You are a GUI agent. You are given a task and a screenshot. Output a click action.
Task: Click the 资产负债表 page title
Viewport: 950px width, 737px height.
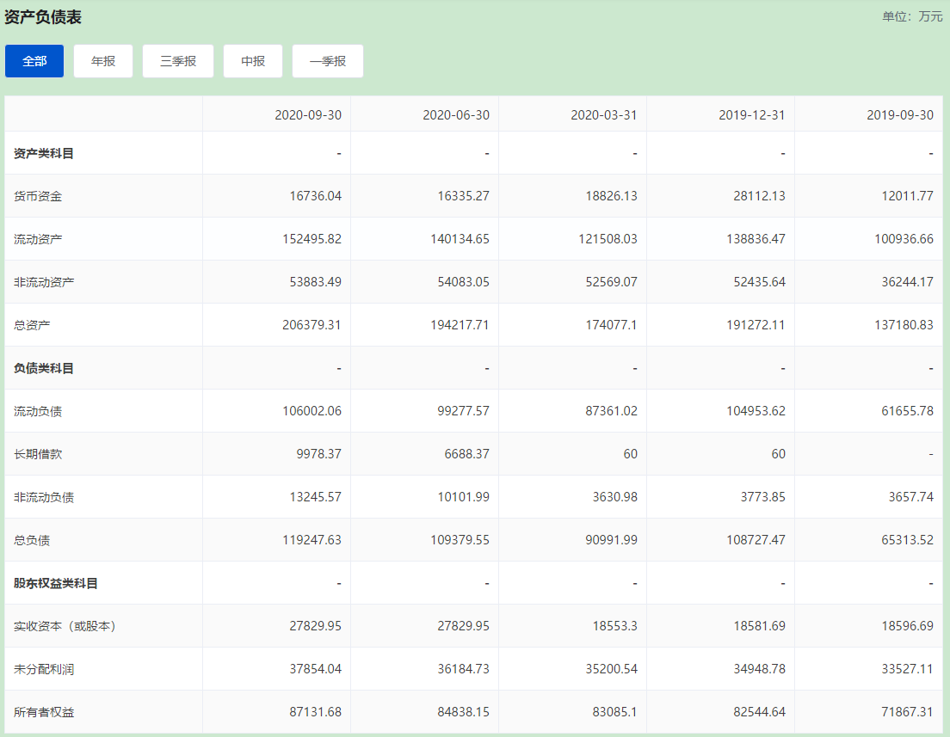click(43, 17)
